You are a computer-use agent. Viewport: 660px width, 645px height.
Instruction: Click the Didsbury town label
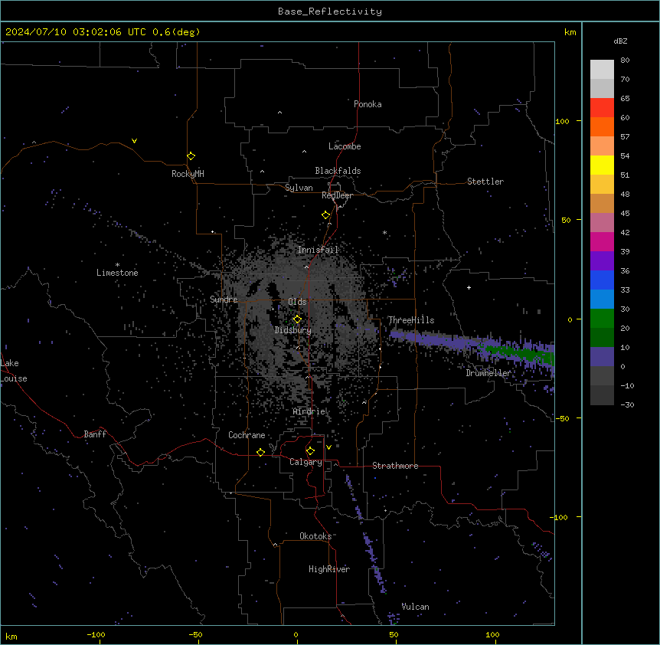tap(293, 330)
